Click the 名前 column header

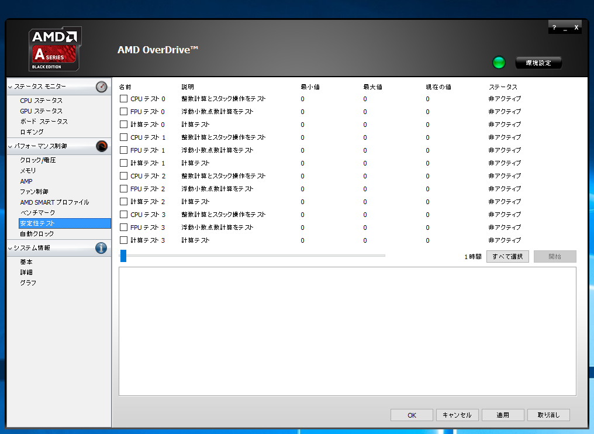[125, 87]
